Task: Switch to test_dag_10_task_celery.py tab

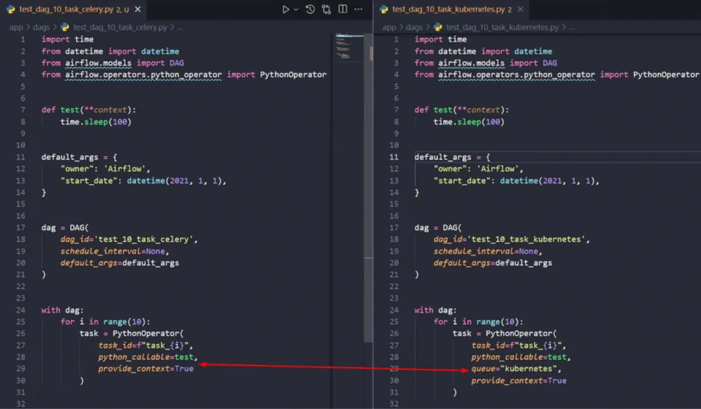Action: [74, 9]
